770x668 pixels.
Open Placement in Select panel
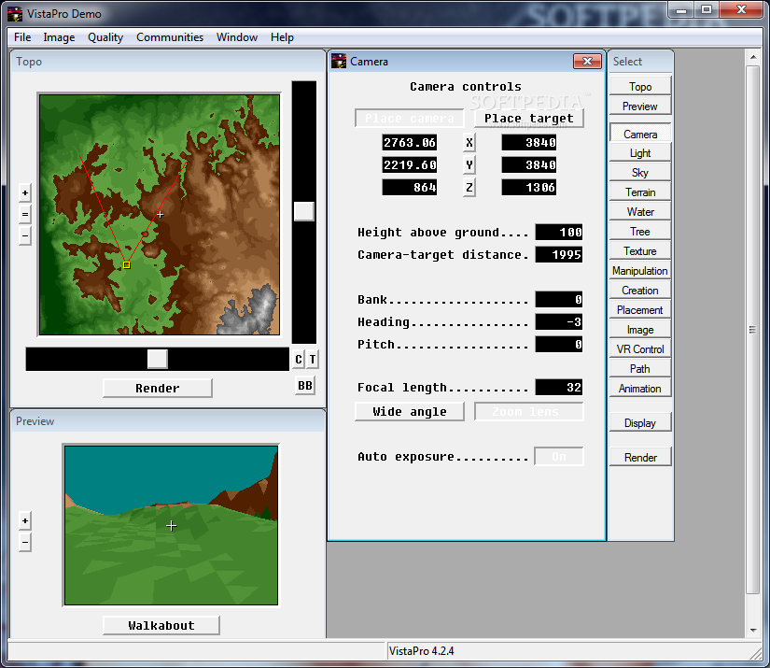coord(640,310)
